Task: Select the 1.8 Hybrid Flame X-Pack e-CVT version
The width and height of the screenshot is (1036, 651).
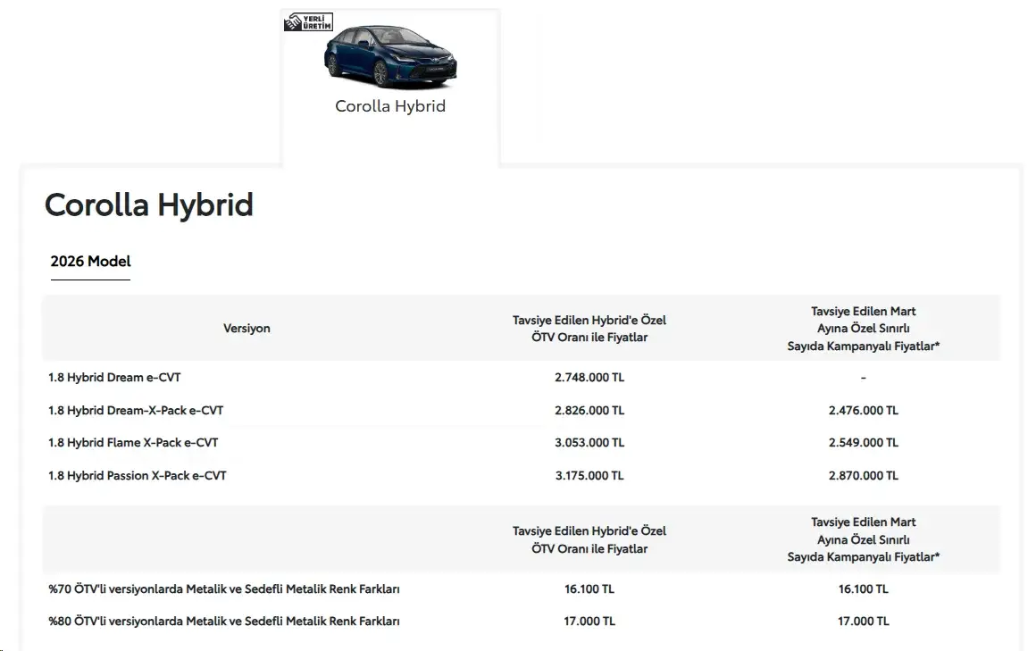Action: pos(133,443)
